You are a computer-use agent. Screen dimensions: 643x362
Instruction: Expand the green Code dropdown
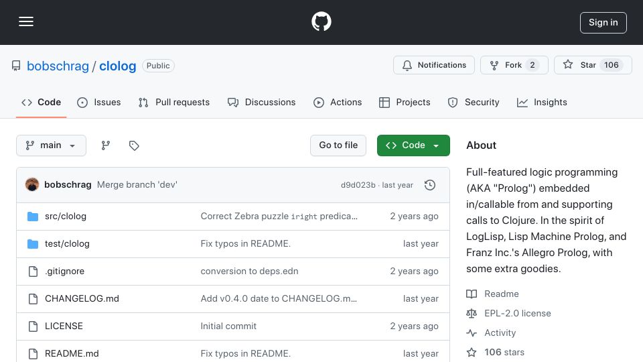413,145
